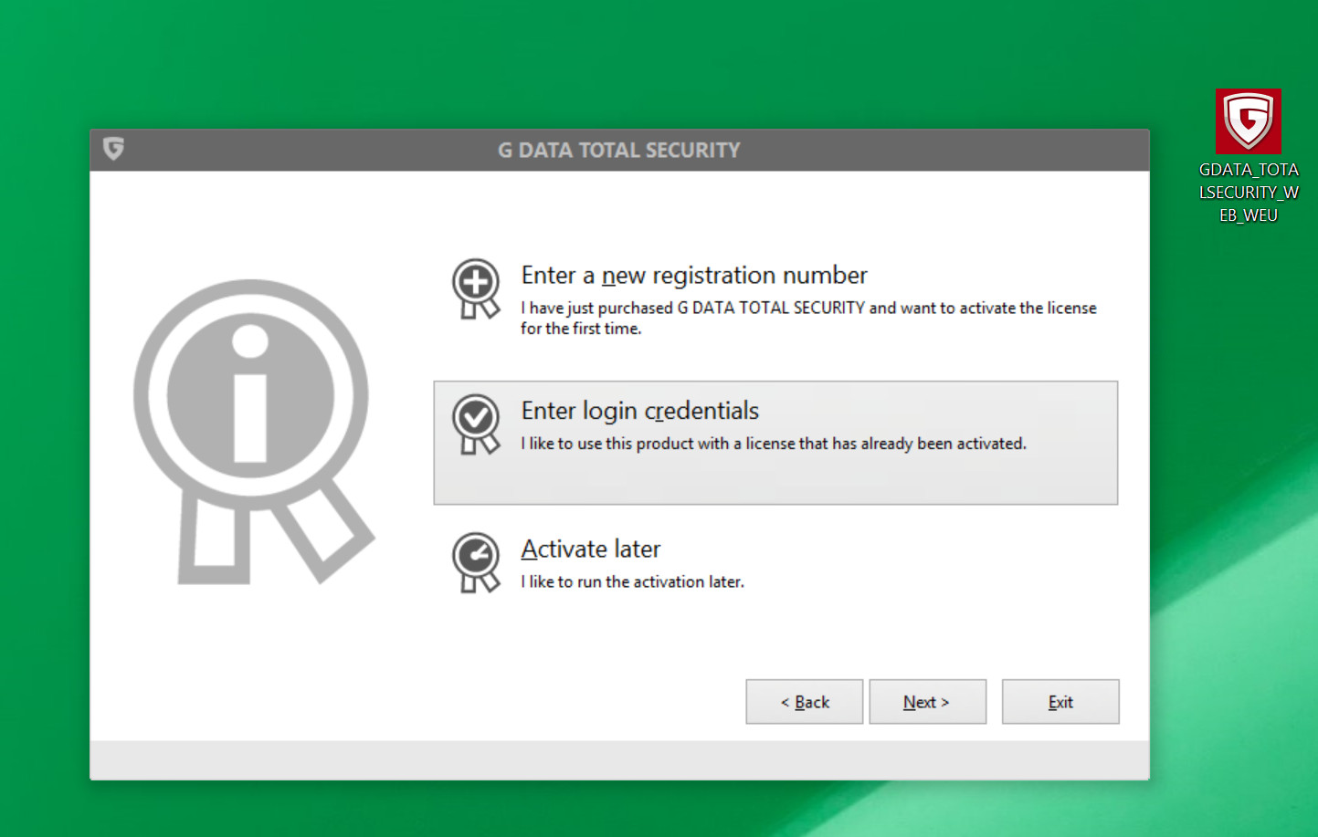Open the GDATA_TOTALSECURITY_WEB_WEU desktop icon

(1248, 155)
